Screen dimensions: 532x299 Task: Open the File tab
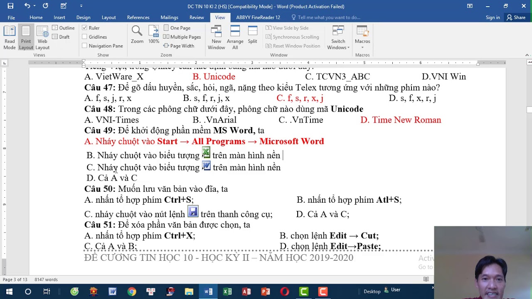[x=11, y=17]
